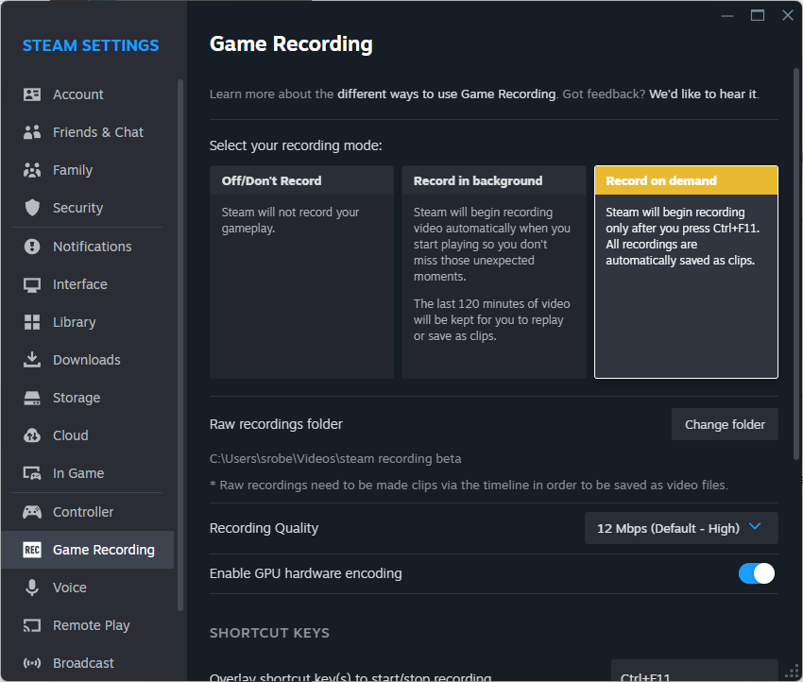This screenshot has height=682, width=803.
Task: Select the Friends & Chat icon
Action: [32, 131]
